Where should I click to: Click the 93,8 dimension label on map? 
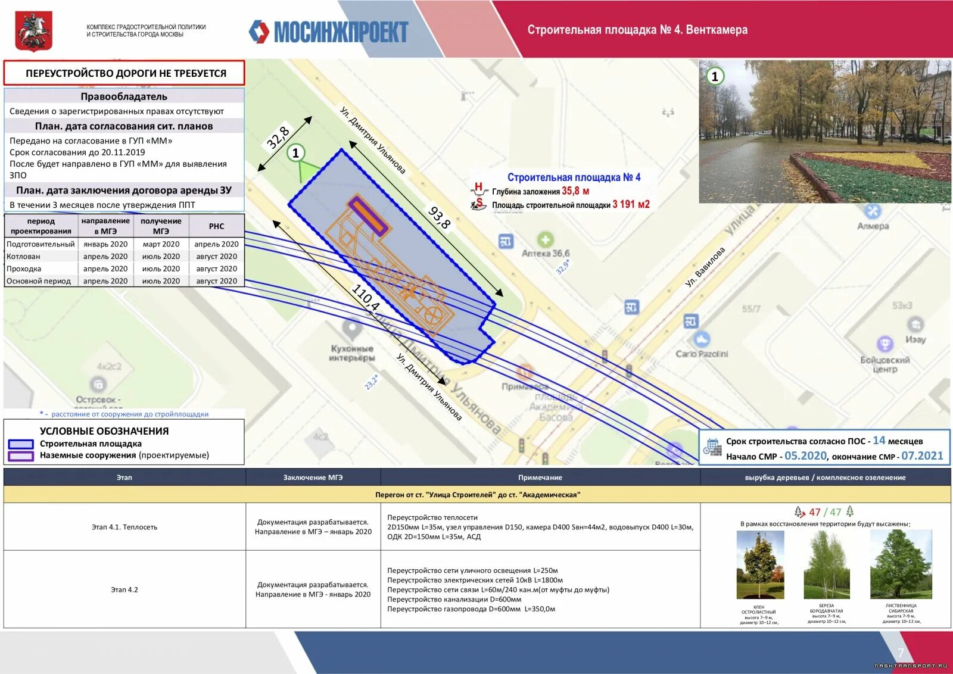coord(440,217)
